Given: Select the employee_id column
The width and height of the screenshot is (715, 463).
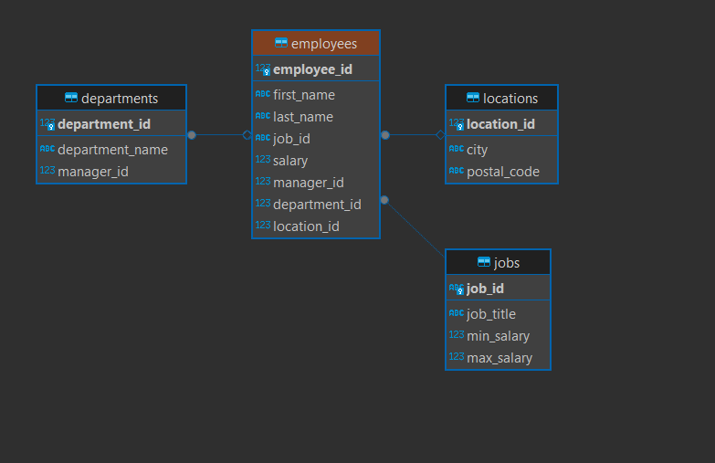Looking at the screenshot, I should coord(316,68).
